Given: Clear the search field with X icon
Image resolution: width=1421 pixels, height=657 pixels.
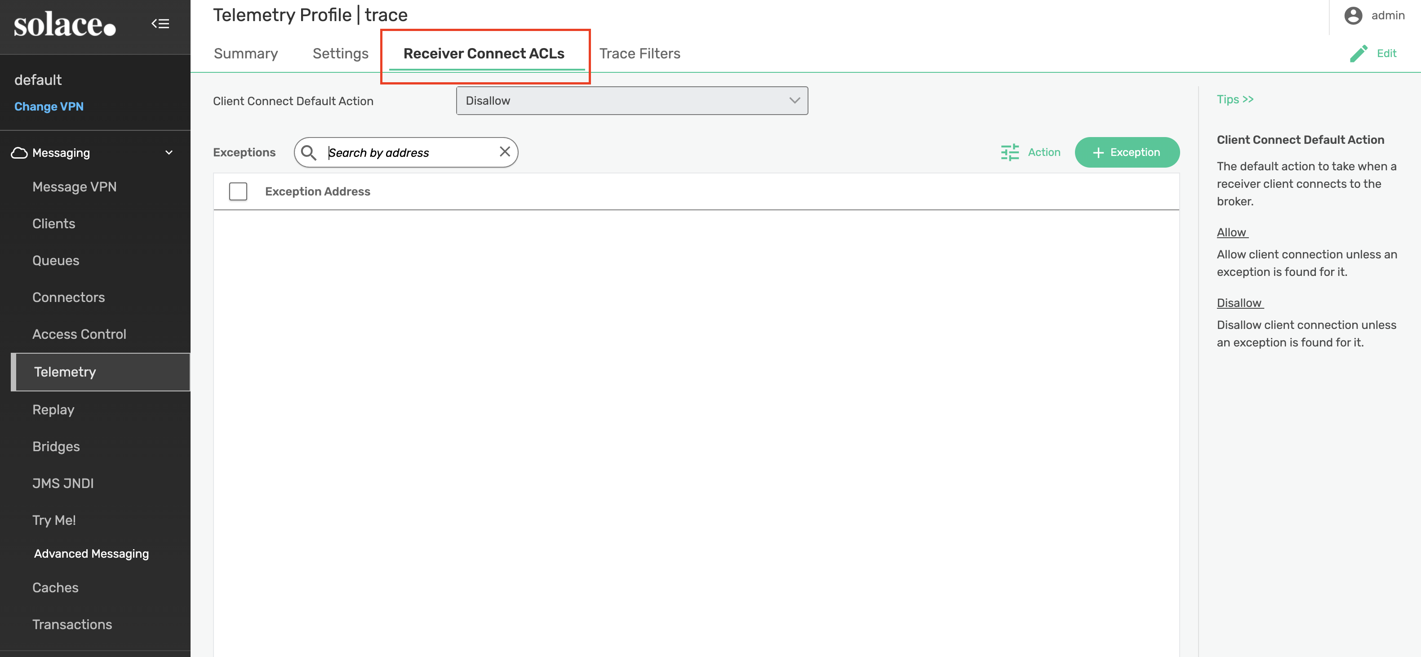Looking at the screenshot, I should [x=504, y=152].
